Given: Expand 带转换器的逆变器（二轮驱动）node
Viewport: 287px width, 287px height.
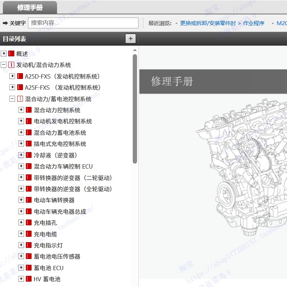Looking at the screenshot, I should pyautogui.click(x=21, y=177).
